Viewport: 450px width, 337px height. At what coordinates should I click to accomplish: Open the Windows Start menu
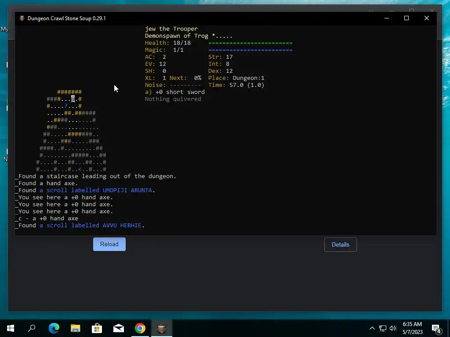click(x=11, y=328)
